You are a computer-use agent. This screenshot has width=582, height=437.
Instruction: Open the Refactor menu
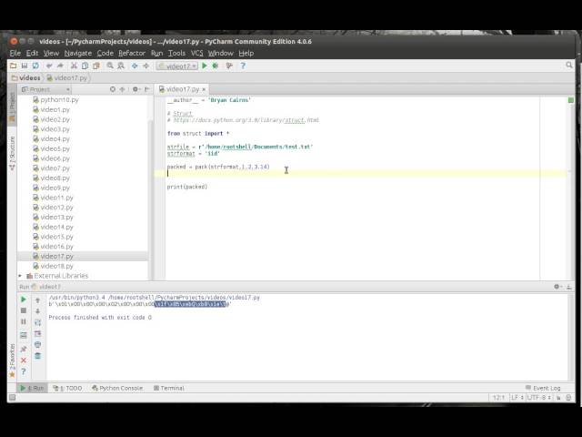coord(132,53)
